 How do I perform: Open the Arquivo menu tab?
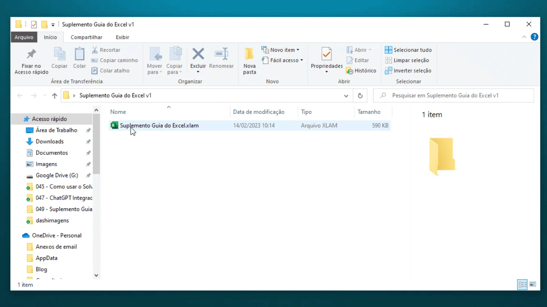tap(24, 37)
